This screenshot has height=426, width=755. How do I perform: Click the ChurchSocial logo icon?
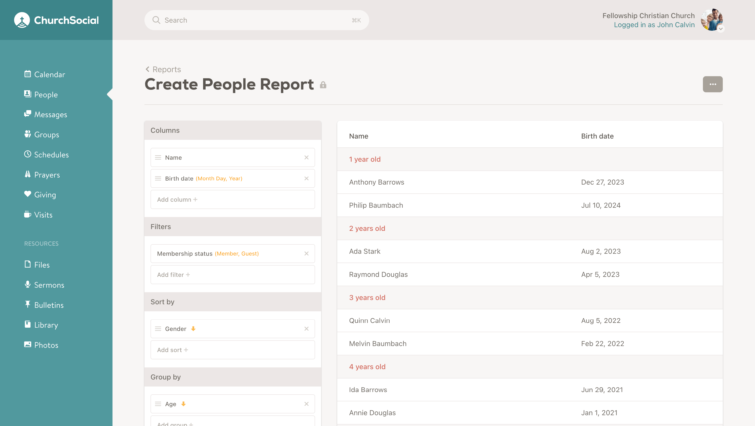[22, 20]
